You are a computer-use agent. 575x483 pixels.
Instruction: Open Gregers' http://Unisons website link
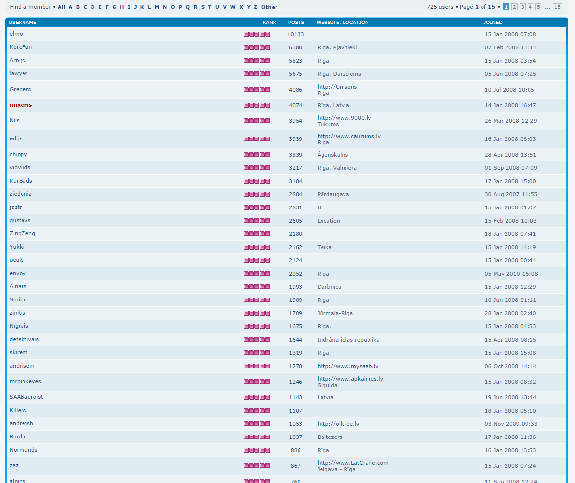337,86
